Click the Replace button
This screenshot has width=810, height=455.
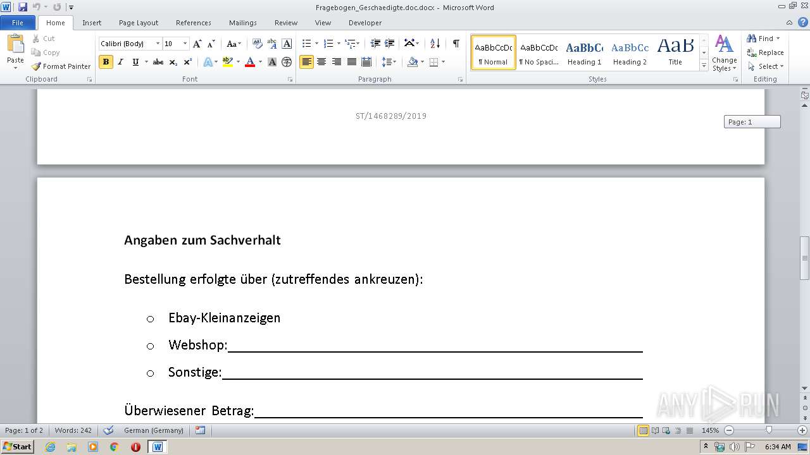pyautogui.click(x=765, y=52)
